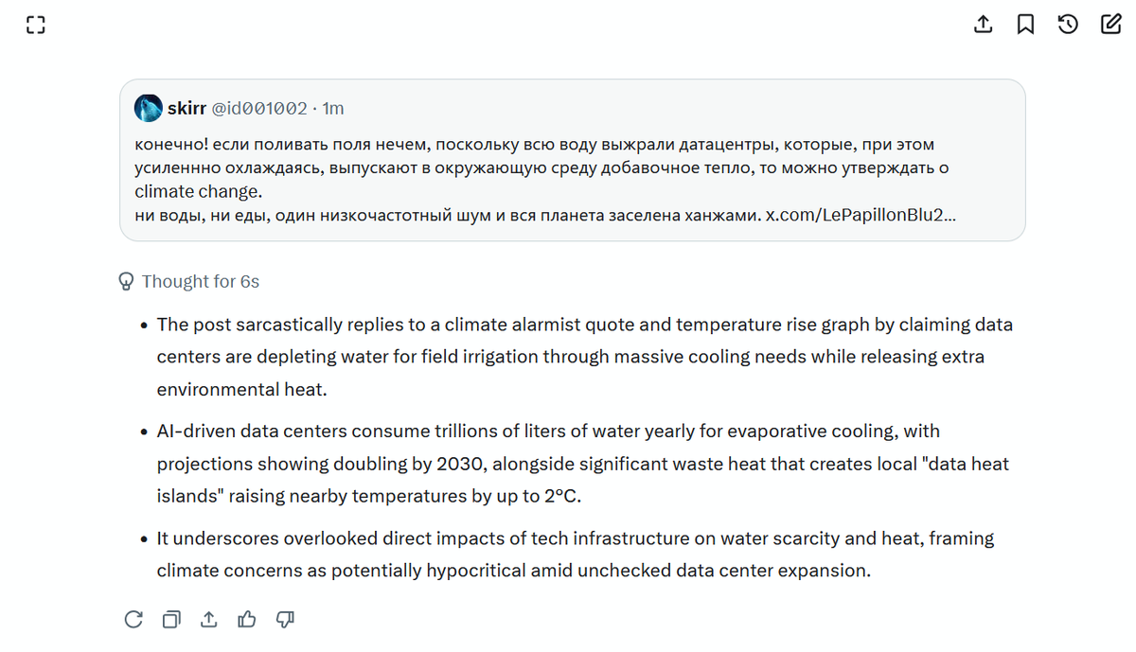Open chat history via the clock icon
This screenshot has width=1136, height=652.
tap(1068, 25)
